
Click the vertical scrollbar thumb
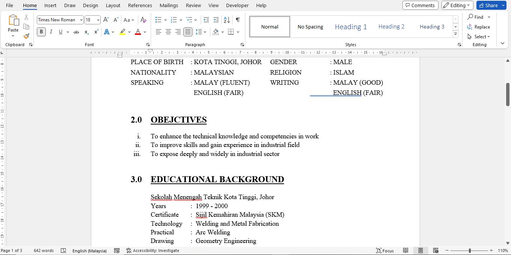(x=508, y=94)
